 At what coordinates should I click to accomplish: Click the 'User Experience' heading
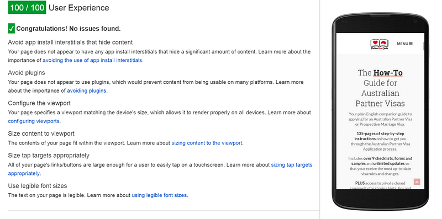tap(78, 8)
